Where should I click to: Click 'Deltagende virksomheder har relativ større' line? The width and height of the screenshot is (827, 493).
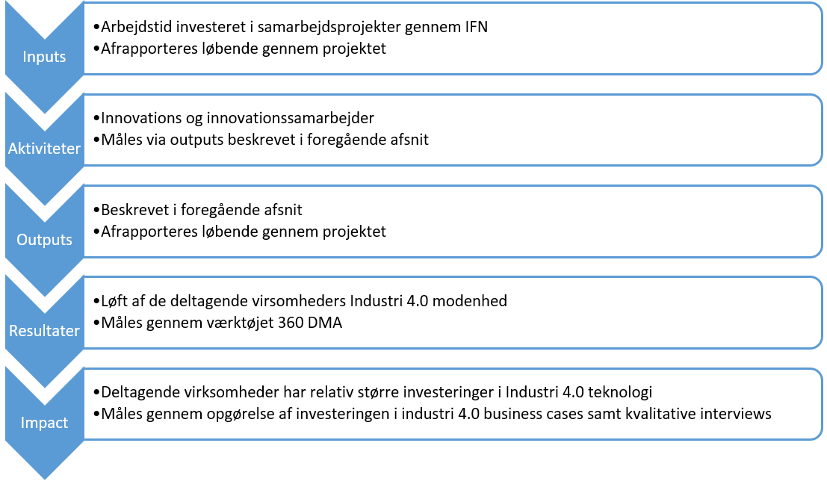click(x=377, y=392)
